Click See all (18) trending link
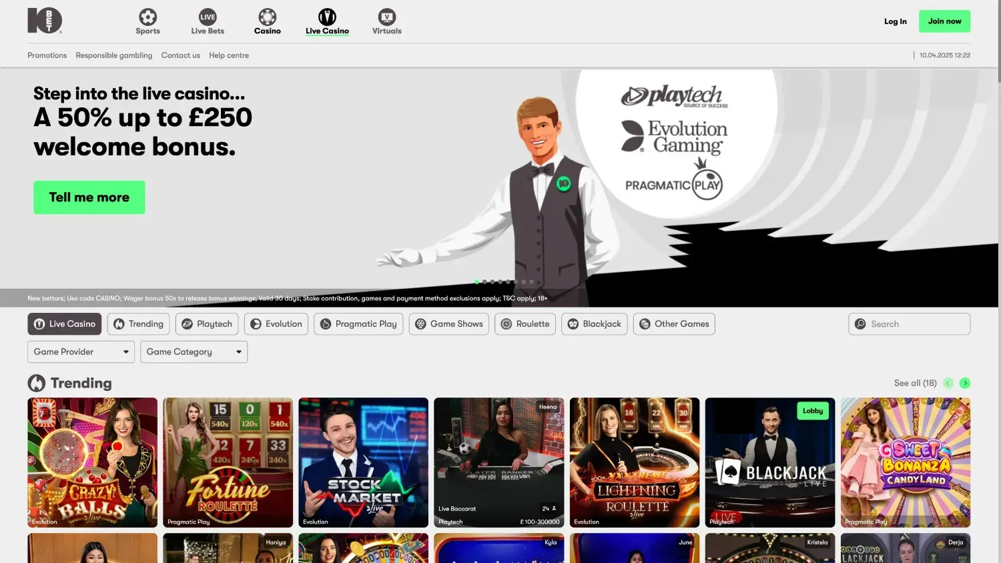Screen dimensions: 1001x563 (916, 383)
